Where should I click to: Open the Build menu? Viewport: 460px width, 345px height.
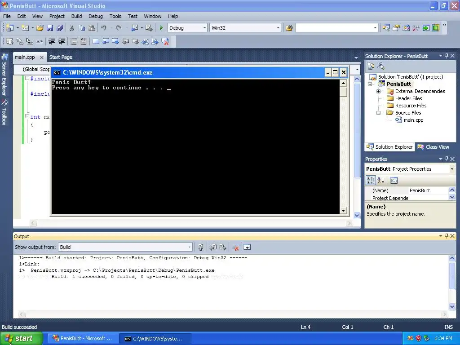click(x=76, y=16)
